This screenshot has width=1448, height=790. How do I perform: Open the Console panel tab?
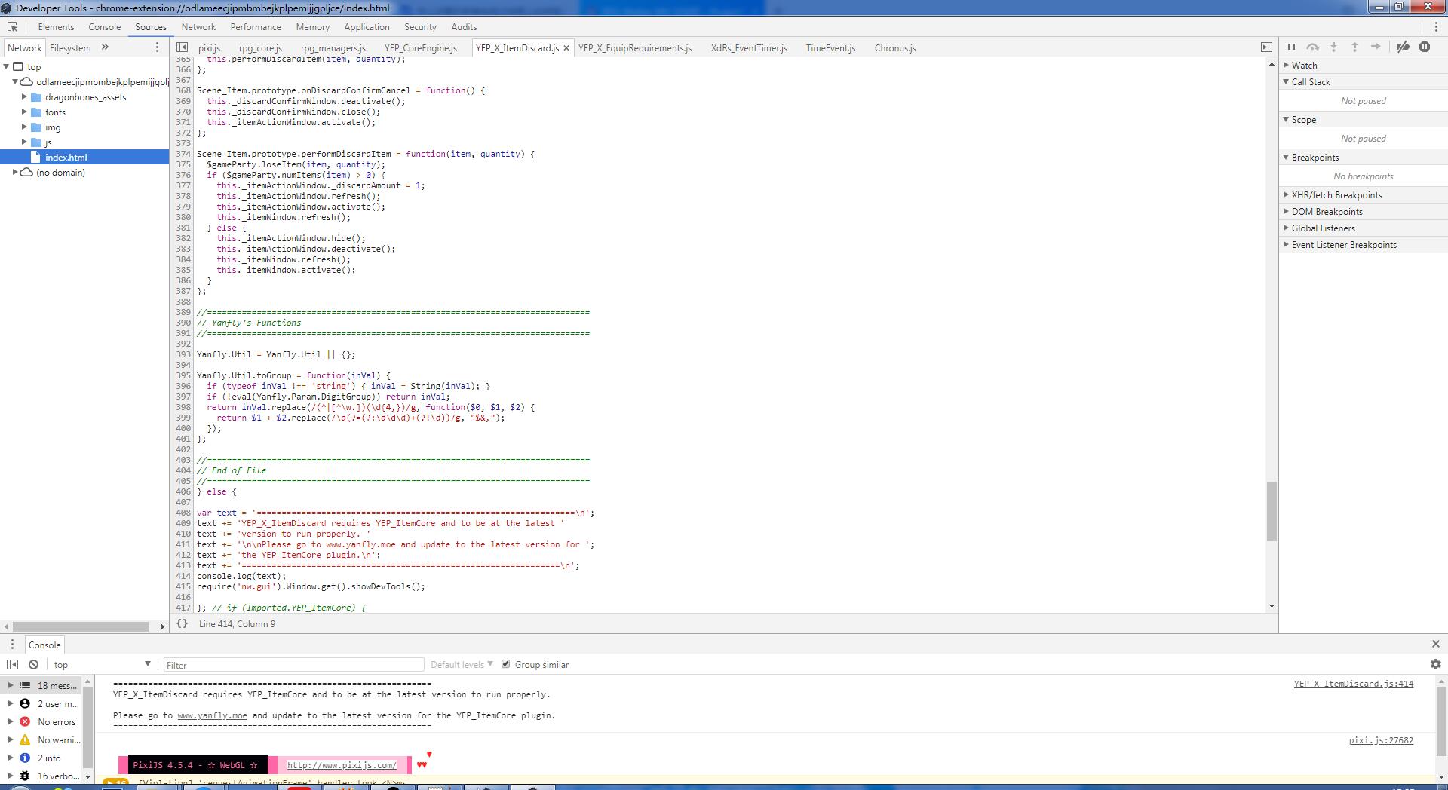(x=104, y=26)
